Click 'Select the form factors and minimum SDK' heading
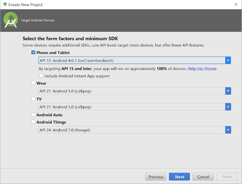Viewport: 242px width, 184px height. pyautogui.click(x=70, y=39)
